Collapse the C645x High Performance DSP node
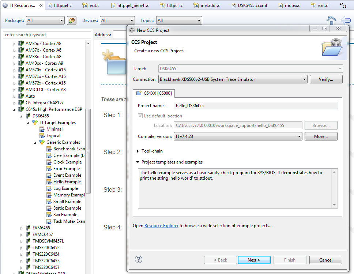354x274 pixels. pos(15,110)
